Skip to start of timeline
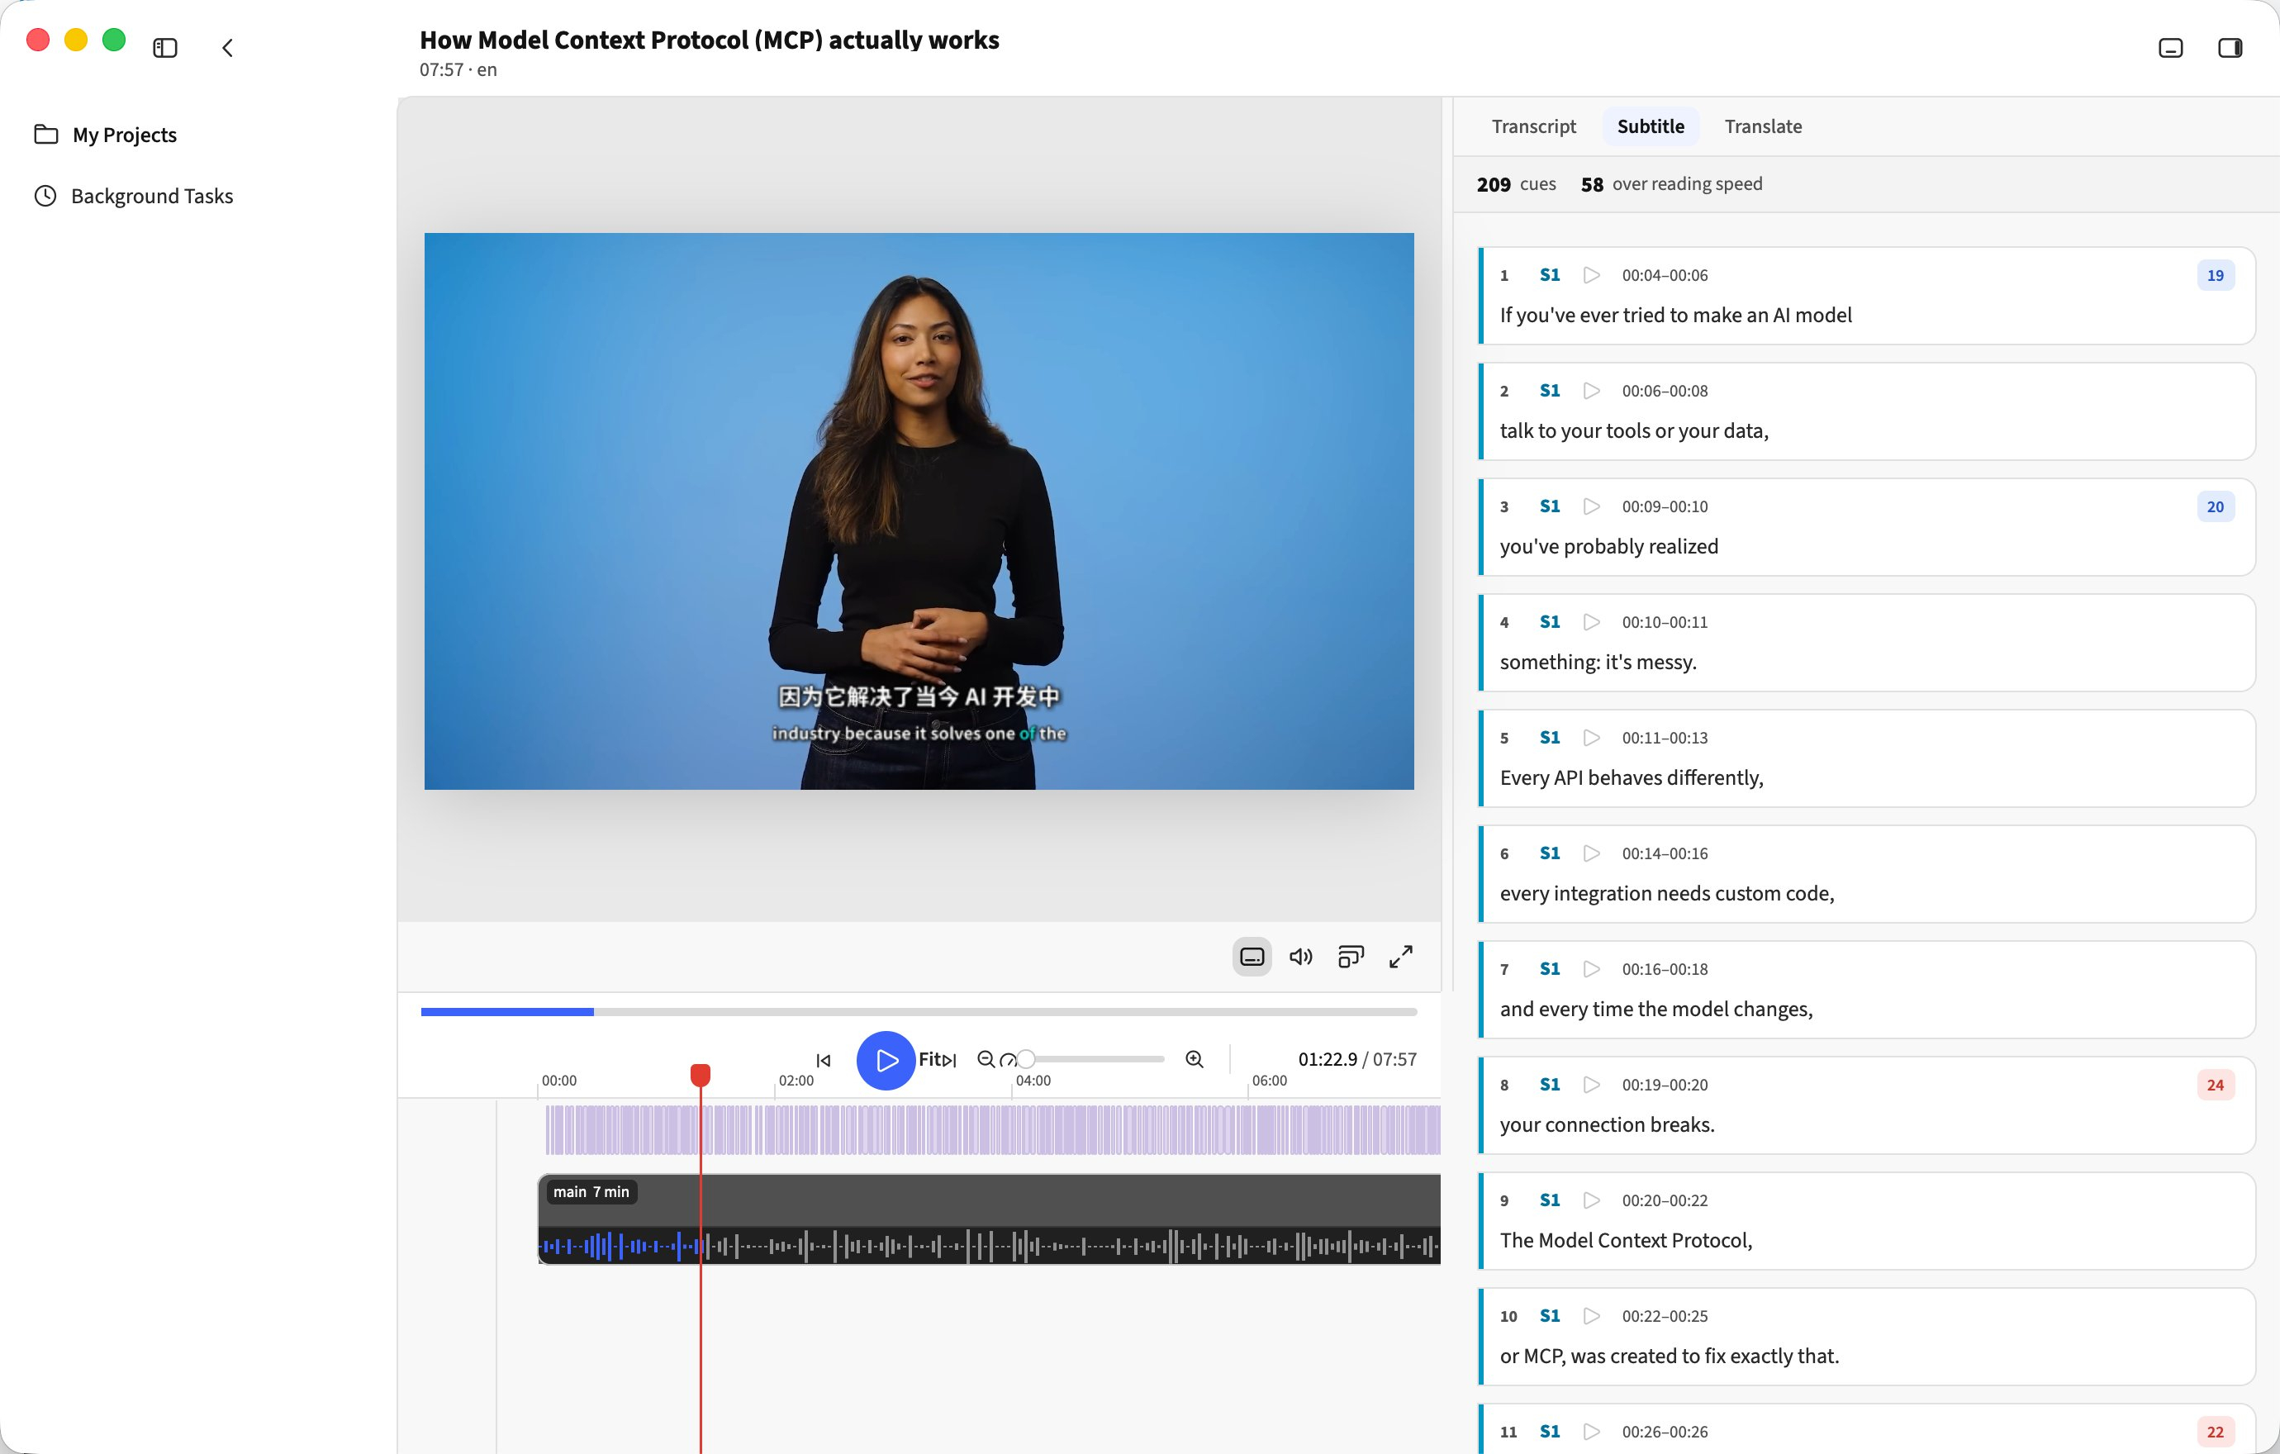 point(824,1060)
